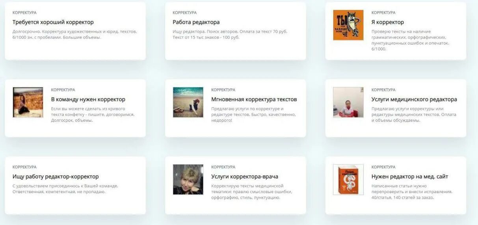Click the orange book cover thumbnail

(348, 180)
